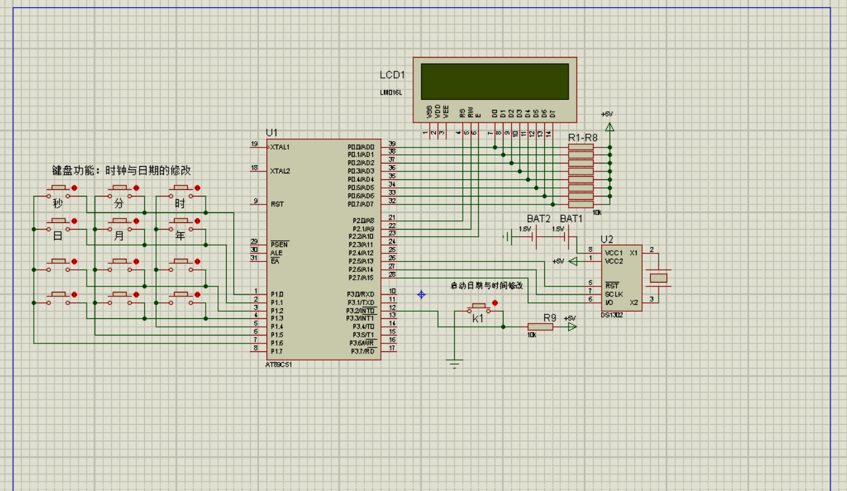Screen dimensions: 847x491
Task: Select the +5V terminal right of R9
Action: tap(572, 326)
